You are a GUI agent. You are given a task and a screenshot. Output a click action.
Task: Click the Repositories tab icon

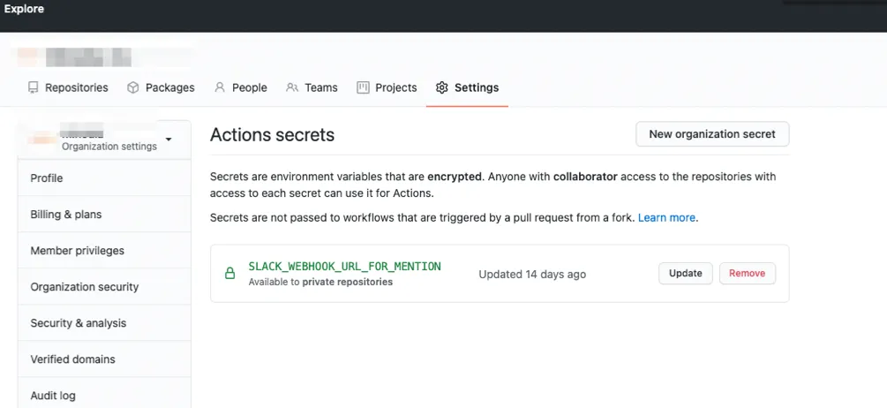point(34,87)
